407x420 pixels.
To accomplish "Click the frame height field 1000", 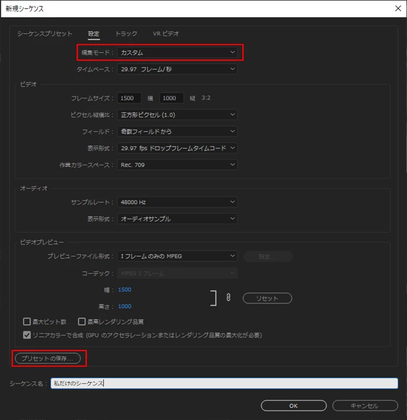I will (171, 98).
